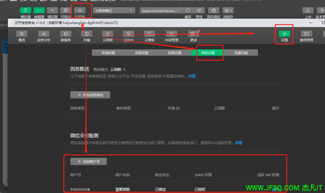Click the 添加商户号 button
325x193 pixels.
(88, 161)
